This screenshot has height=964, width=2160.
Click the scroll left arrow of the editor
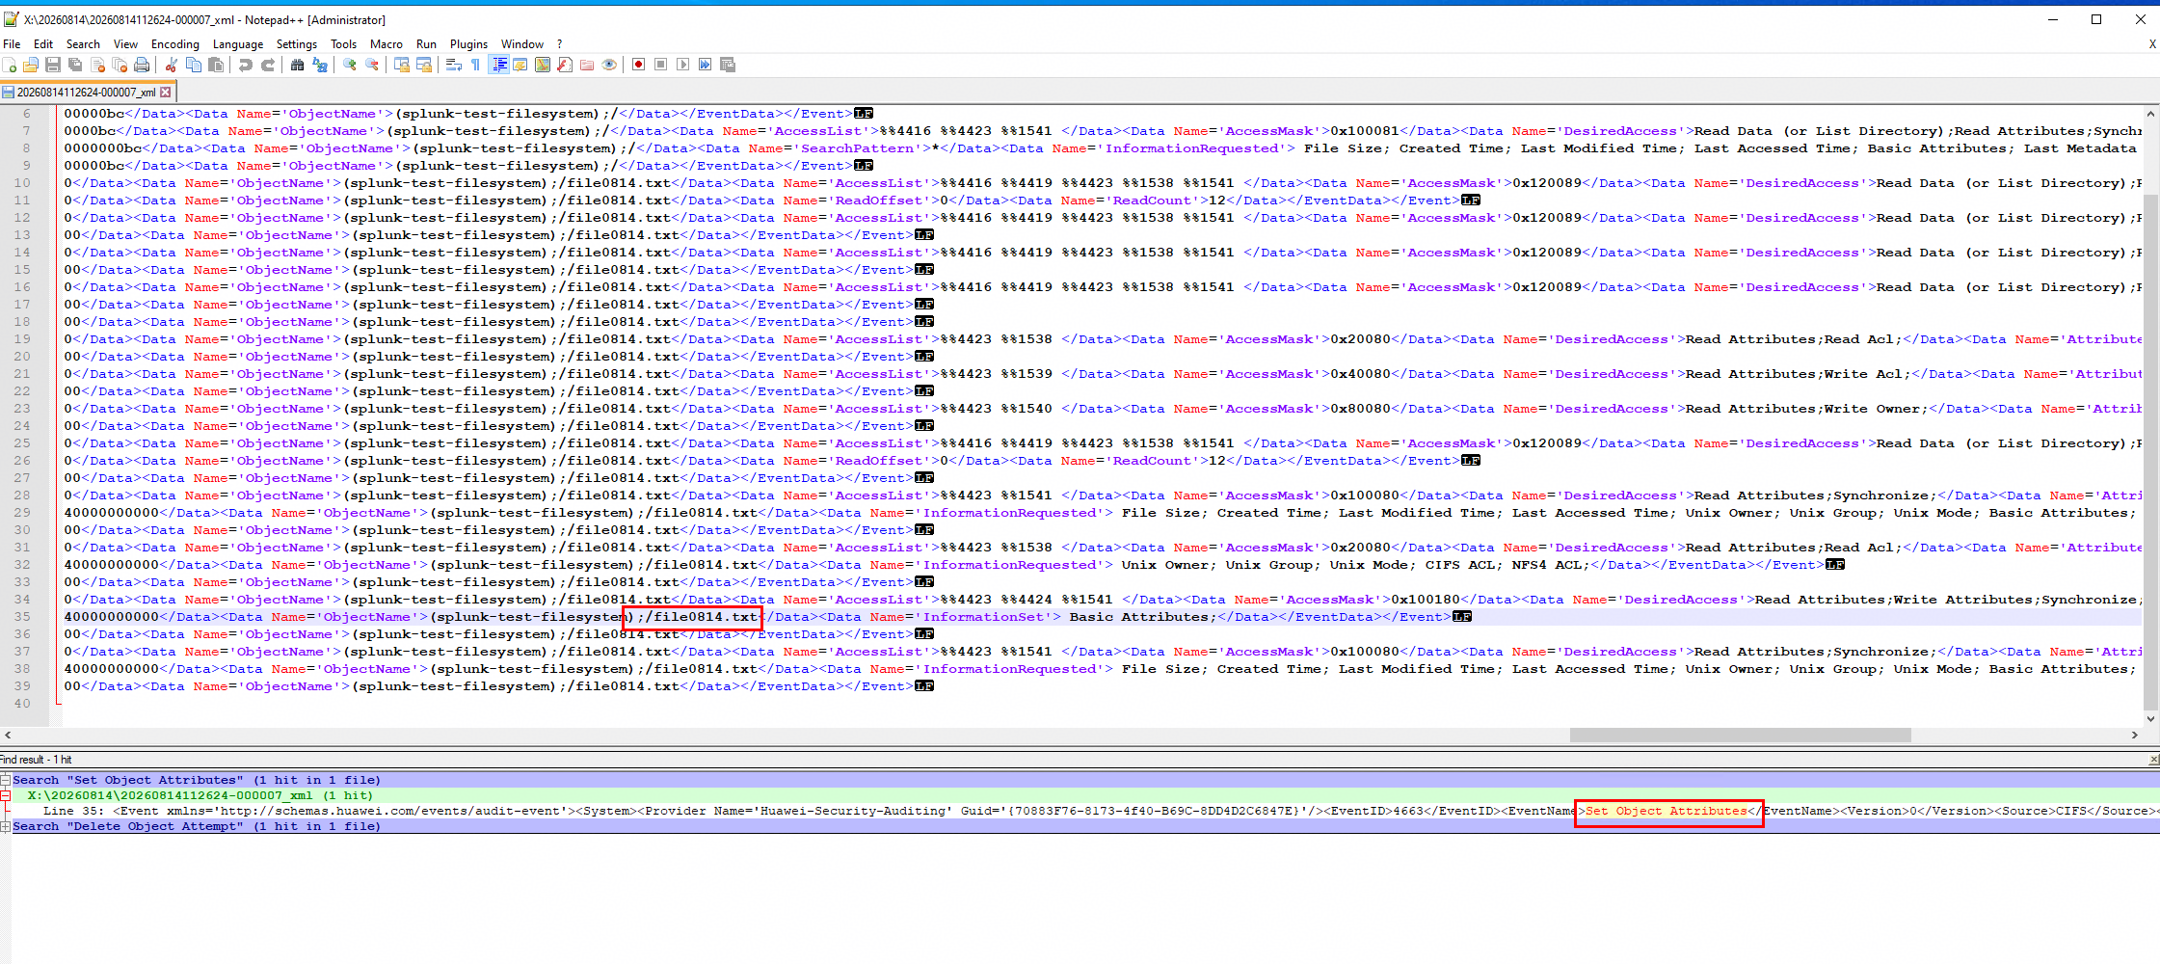pos(8,735)
